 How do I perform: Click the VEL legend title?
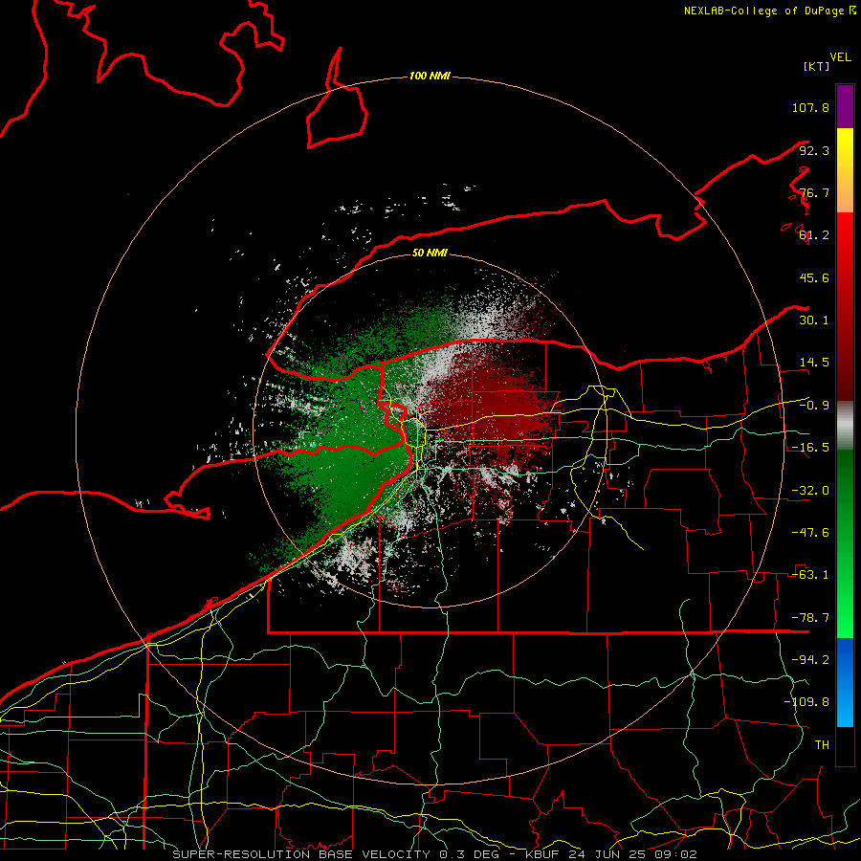(x=840, y=57)
